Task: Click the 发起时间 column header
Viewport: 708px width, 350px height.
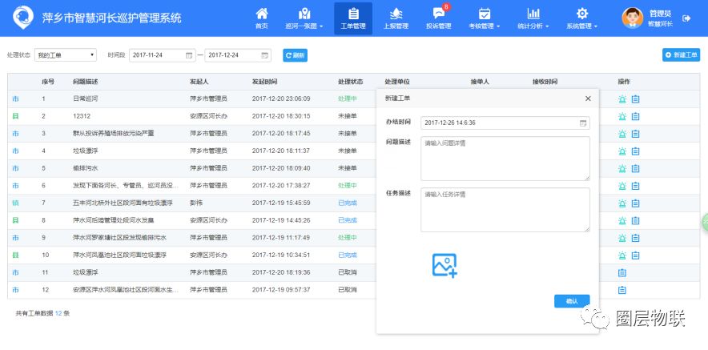Action: pos(264,82)
